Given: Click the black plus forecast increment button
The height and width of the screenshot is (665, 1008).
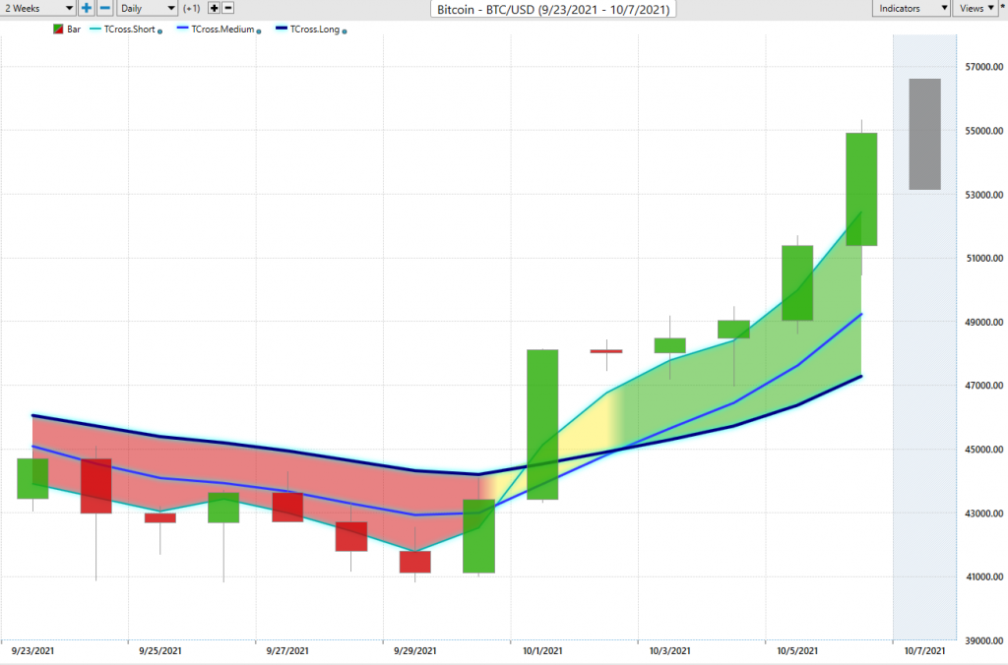Looking at the screenshot, I should [x=214, y=8].
